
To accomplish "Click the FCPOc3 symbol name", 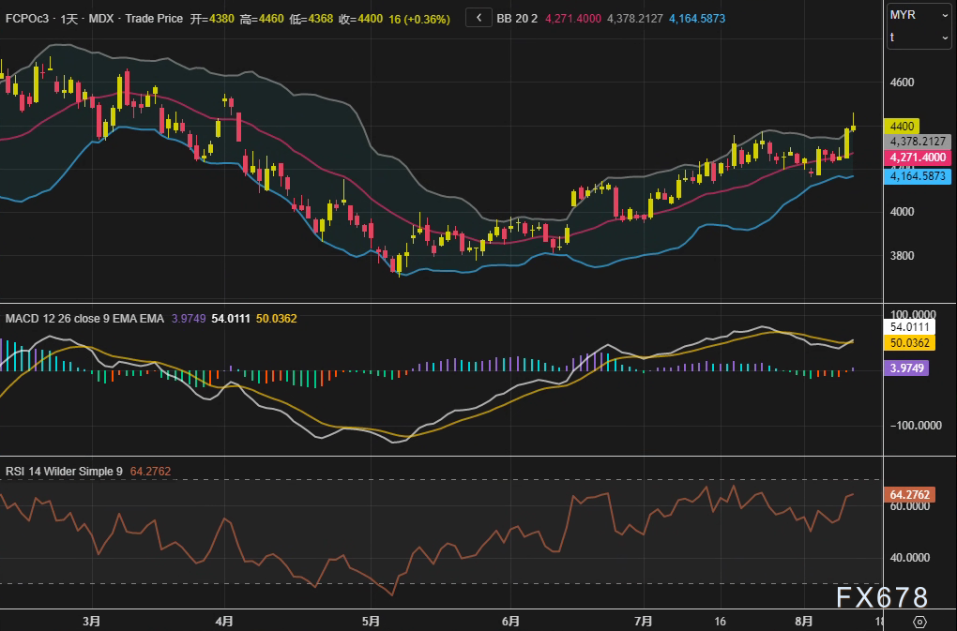I will tap(26, 19).
